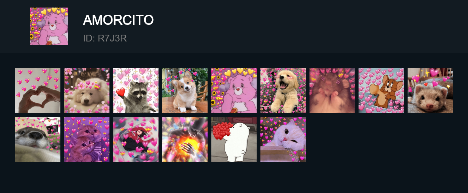Image resolution: width=468 pixels, height=193 pixels.
Task: Select the smiling golden retriever puppy sticker
Action: pos(283,90)
